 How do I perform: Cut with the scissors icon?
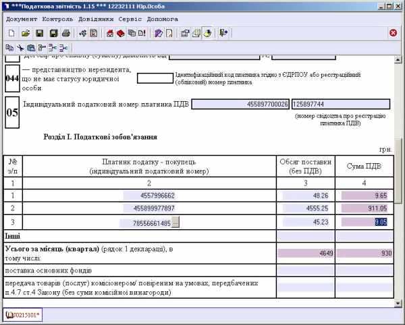(20, 48)
